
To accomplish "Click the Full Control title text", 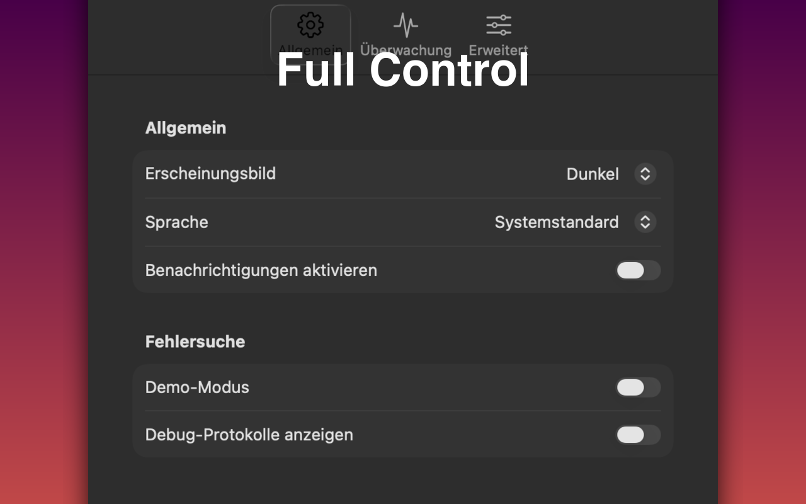I will coord(402,69).
